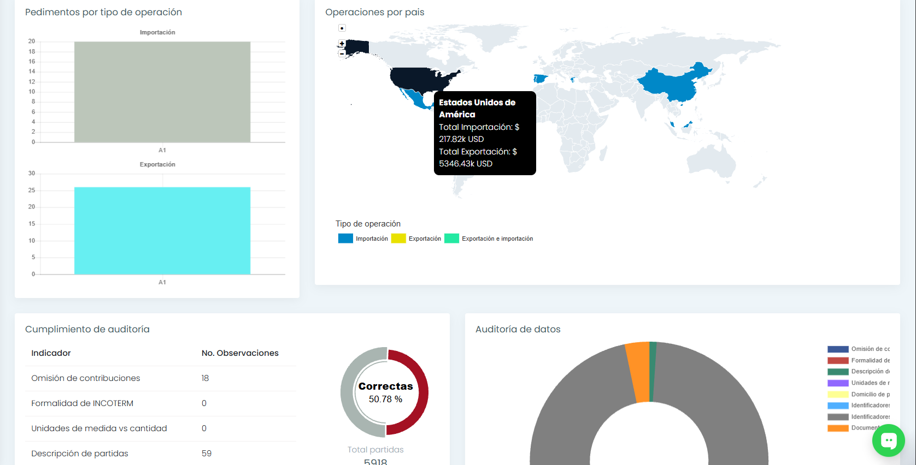Click the "Correctas 50.78 %" donut label
The height and width of the screenshot is (465, 916).
click(385, 392)
